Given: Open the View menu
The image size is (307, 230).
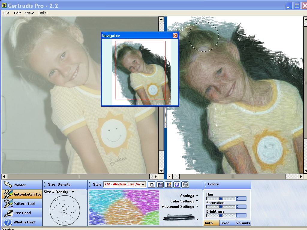Looking at the screenshot, I should click(x=29, y=13).
